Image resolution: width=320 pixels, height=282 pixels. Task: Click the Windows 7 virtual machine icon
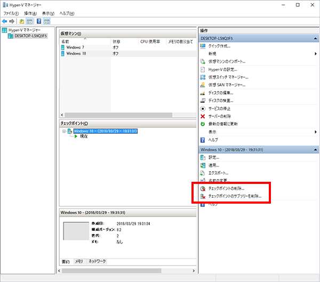coord(63,47)
